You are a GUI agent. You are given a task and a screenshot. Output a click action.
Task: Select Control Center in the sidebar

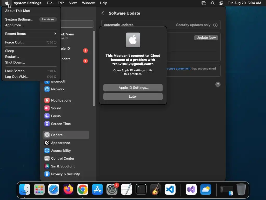point(66,159)
